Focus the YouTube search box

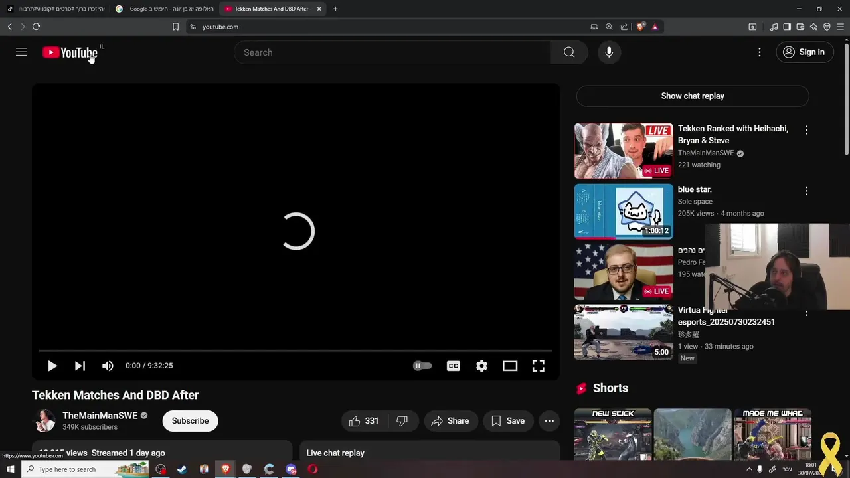[x=392, y=52]
